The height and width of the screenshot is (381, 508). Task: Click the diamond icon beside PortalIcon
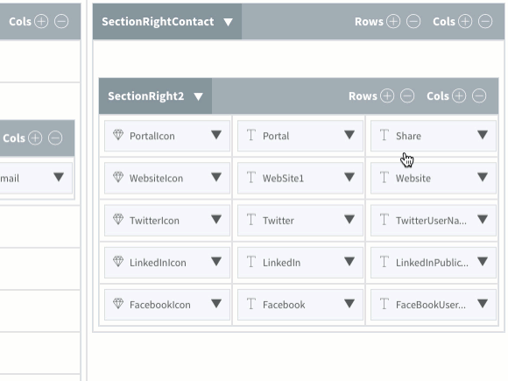point(118,135)
